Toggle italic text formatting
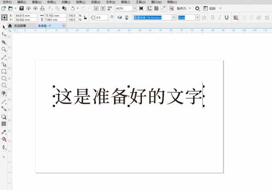Viewport: 272px width, 190px height. [x=220, y=18]
